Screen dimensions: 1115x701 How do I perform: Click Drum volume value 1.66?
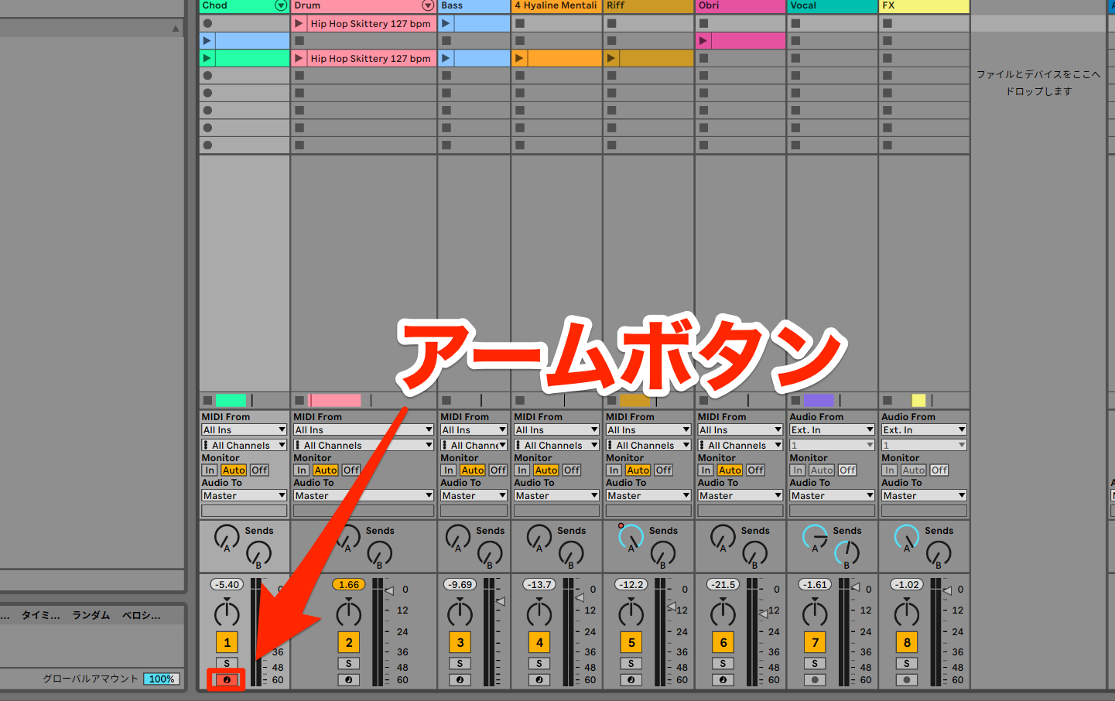pos(349,585)
